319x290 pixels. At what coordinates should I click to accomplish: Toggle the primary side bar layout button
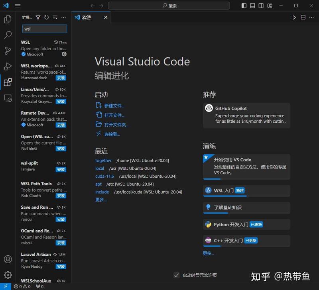[244, 6]
